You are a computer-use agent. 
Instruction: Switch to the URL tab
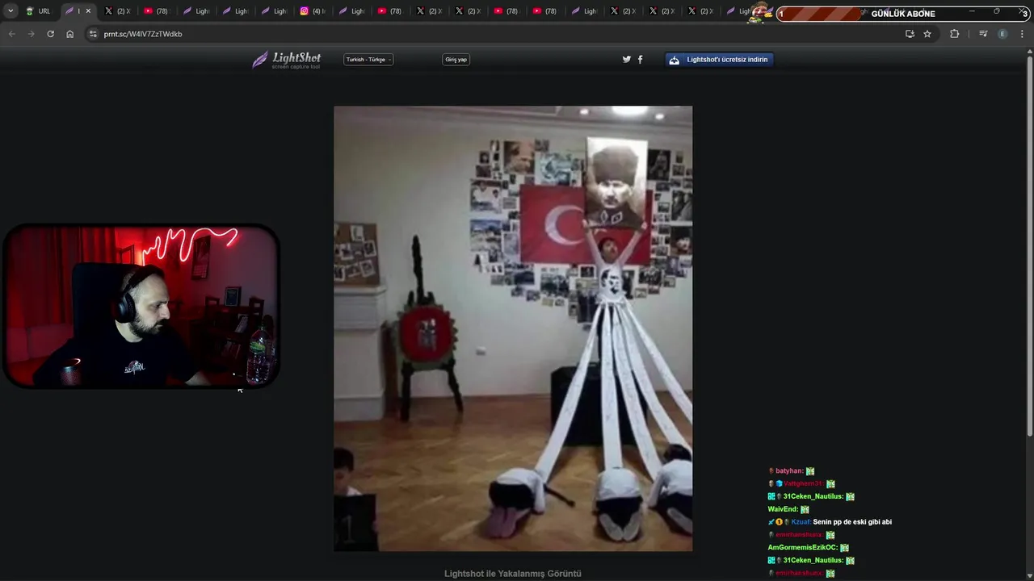click(38, 11)
